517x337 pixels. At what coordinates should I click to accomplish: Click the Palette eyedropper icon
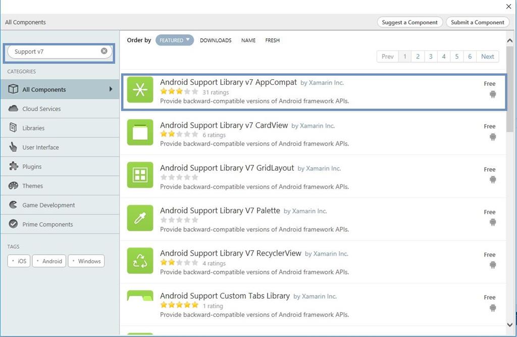tap(140, 218)
